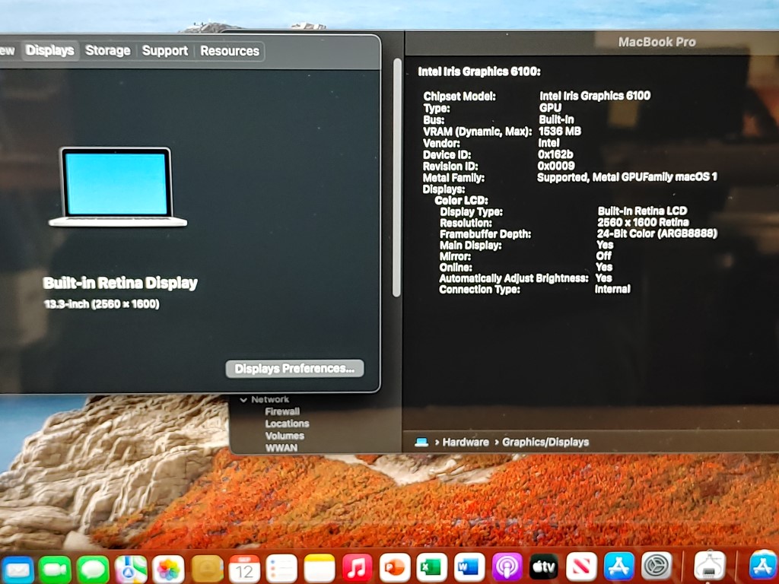Open the Calendar app showing 12
This screenshot has height=584, width=779.
click(244, 569)
